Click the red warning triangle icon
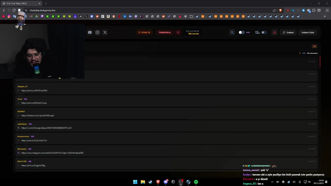 [x=275, y=33]
